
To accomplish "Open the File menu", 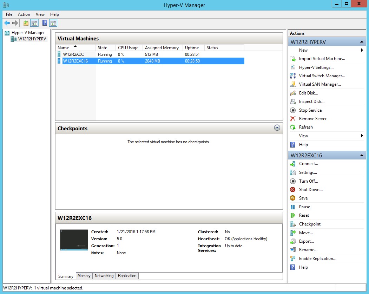I will pyautogui.click(x=9, y=14).
